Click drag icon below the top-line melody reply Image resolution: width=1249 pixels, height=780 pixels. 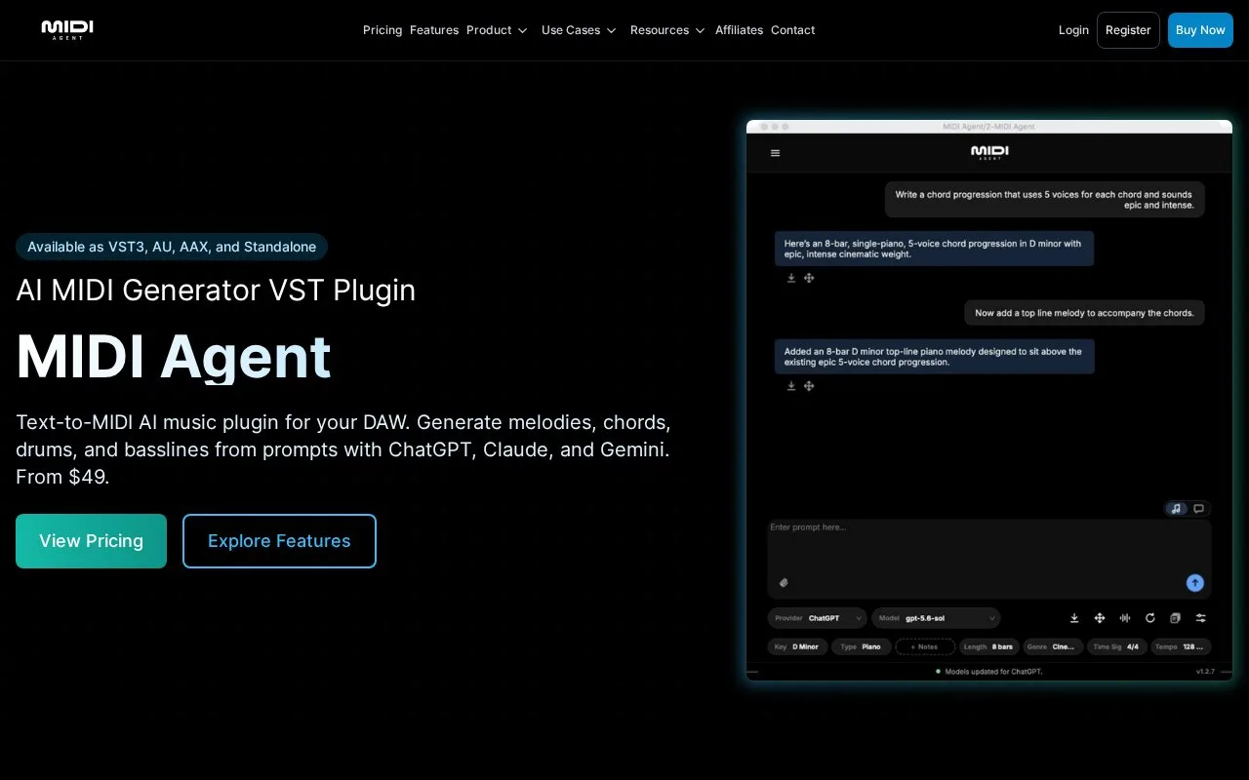point(809,386)
